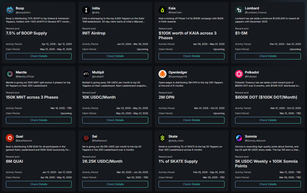Click the red Quai logo icon
The height and width of the screenshot is (193, 307).
click(x=10, y=138)
